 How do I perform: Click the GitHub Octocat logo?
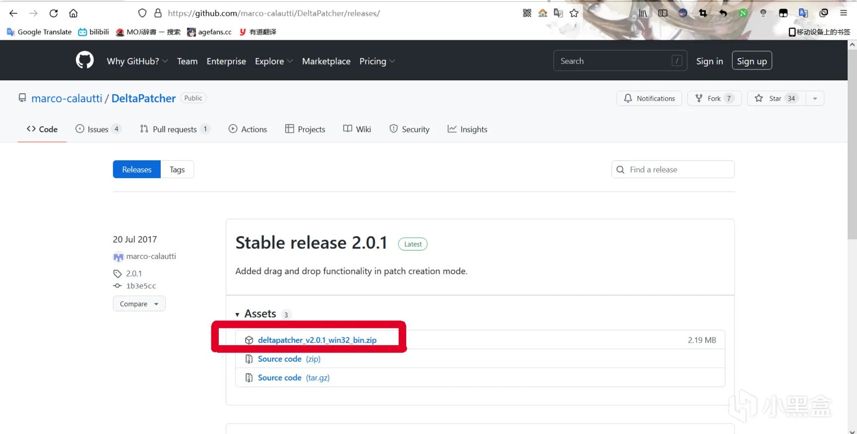85,61
